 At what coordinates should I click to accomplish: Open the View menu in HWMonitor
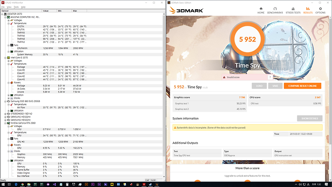9,7
